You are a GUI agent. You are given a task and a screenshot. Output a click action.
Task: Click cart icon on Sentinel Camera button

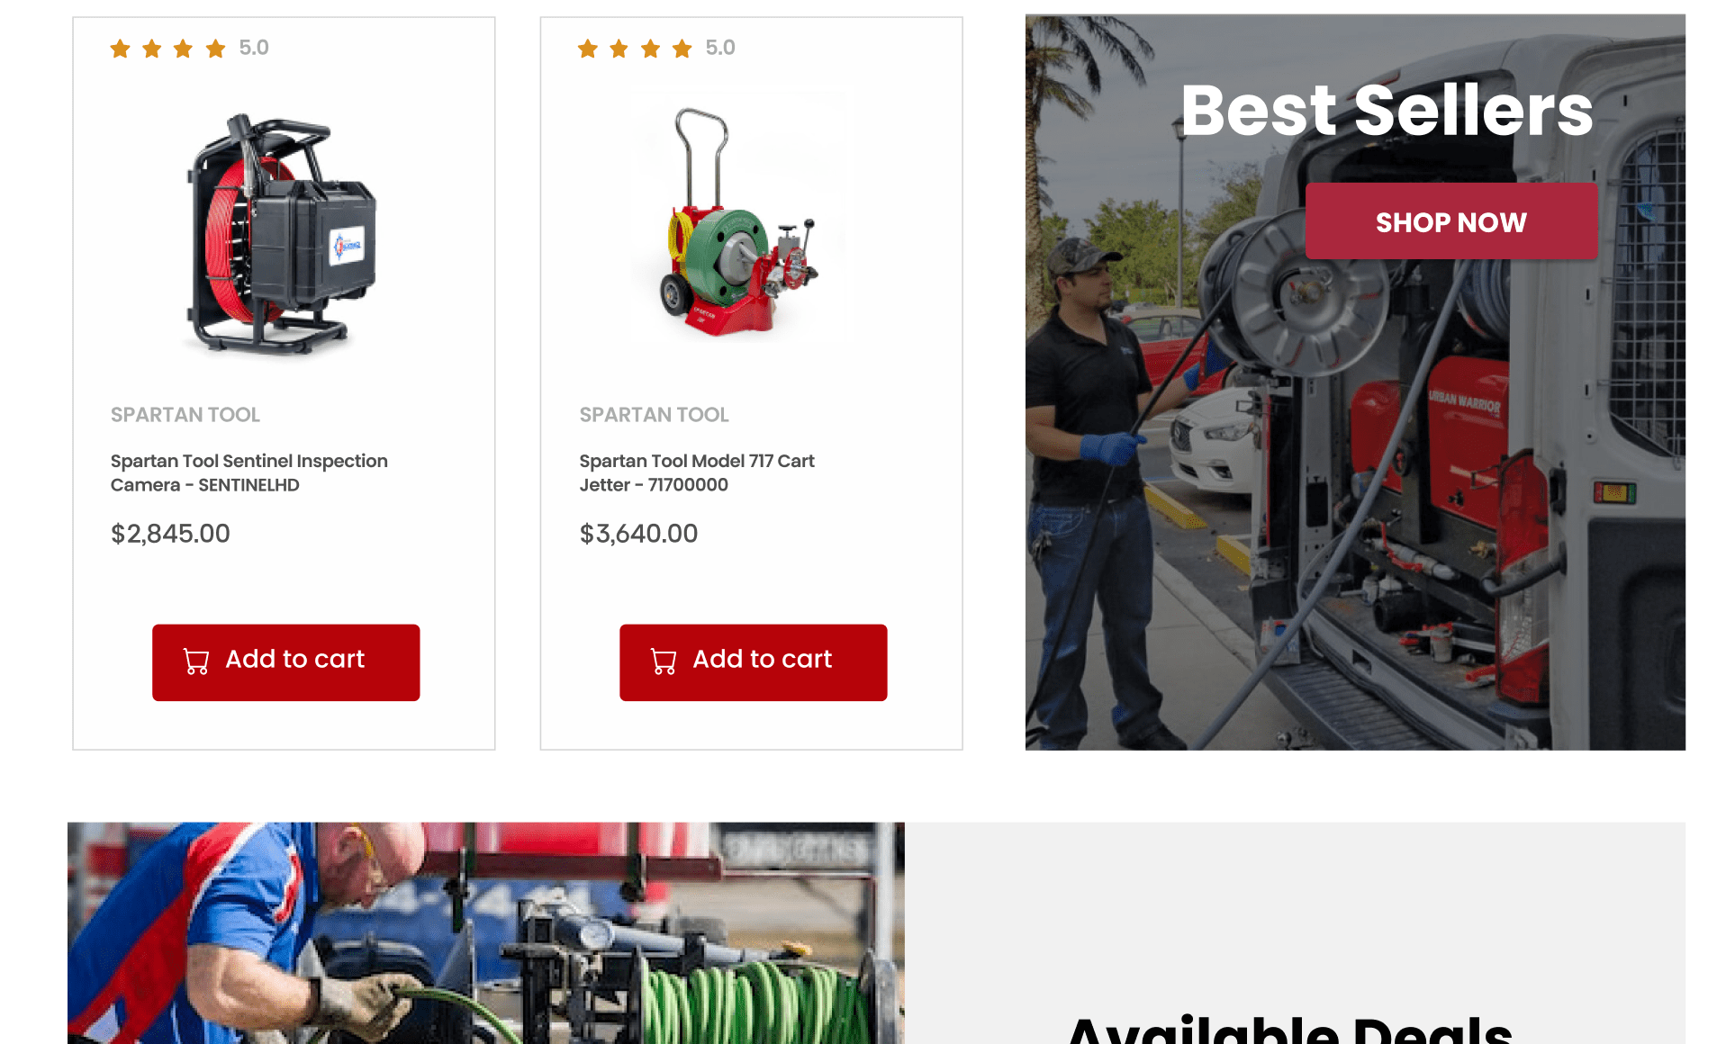(x=196, y=661)
